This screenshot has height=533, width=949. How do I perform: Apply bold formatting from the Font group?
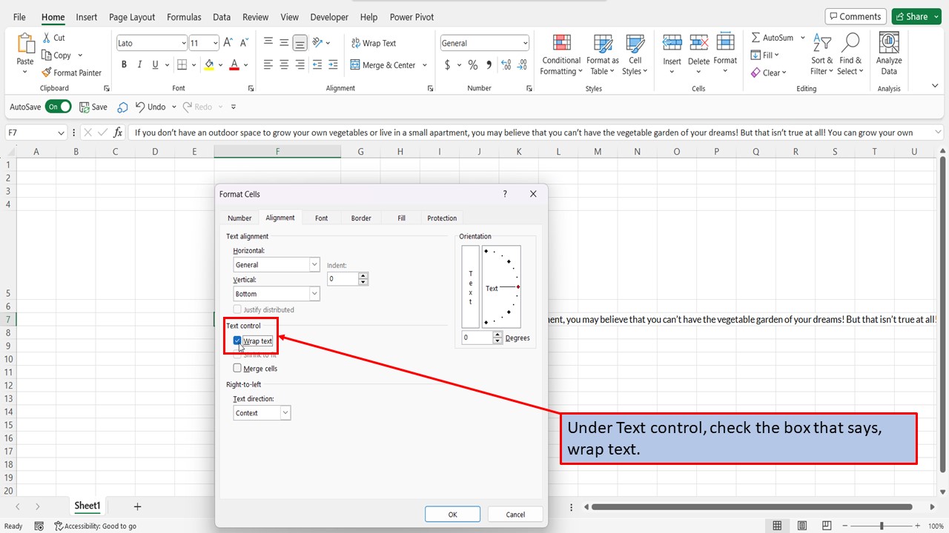(124, 64)
